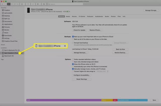Open Downloads folder in sidebar

click(x=8, y=35)
